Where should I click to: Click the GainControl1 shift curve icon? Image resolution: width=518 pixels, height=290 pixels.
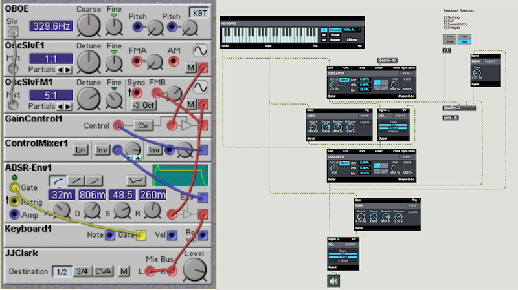pyautogui.click(x=143, y=125)
